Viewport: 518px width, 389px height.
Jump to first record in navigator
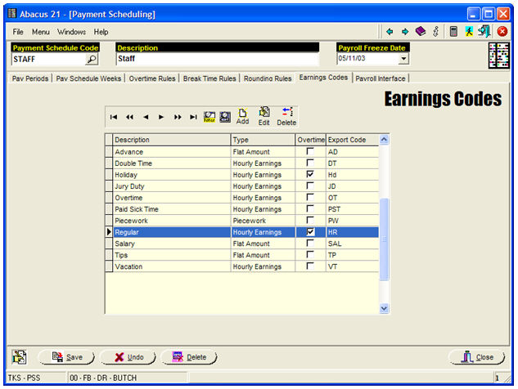[x=114, y=118]
